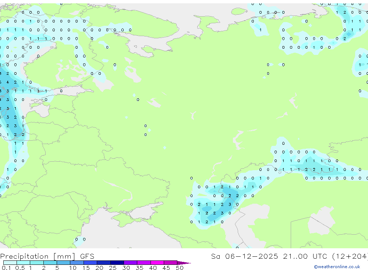
Task: Select the 45–50 mm legend swatch
Action: (x=171, y=263)
